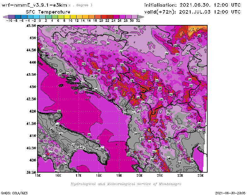
Task: Click the '40.5N' latitude axis label
Action: [31, 148]
